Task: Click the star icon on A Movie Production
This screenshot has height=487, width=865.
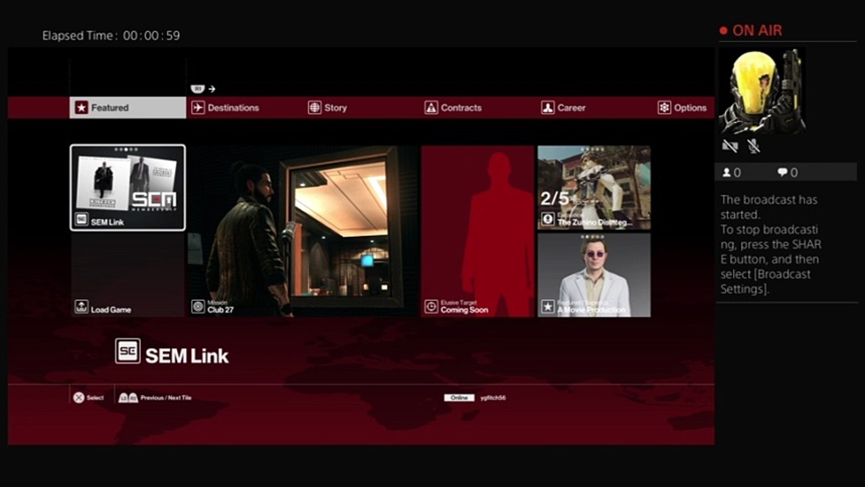Action: tap(548, 306)
